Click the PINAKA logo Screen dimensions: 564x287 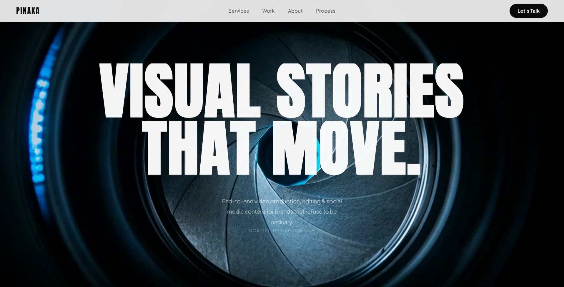[28, 11]
